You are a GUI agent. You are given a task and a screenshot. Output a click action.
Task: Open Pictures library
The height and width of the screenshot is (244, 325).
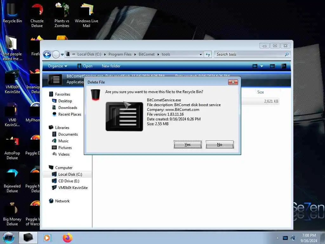(x=65, y=147)
